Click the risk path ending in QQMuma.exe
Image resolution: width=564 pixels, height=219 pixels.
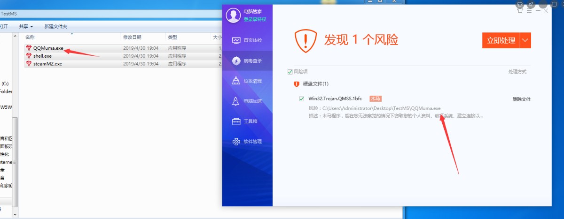pyautogui.click(x=375, y=108)
